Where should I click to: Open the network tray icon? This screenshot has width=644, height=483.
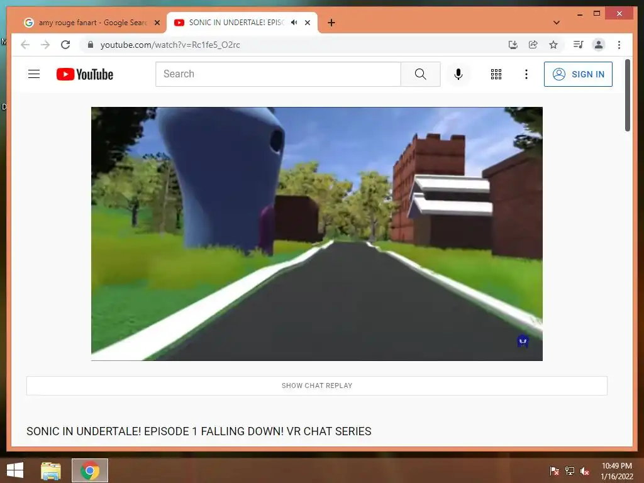[x=569, y=470]
